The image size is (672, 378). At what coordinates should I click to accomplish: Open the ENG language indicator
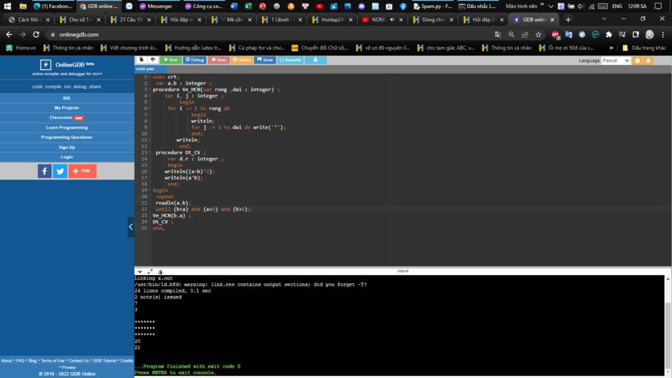(x=617, y=6)
